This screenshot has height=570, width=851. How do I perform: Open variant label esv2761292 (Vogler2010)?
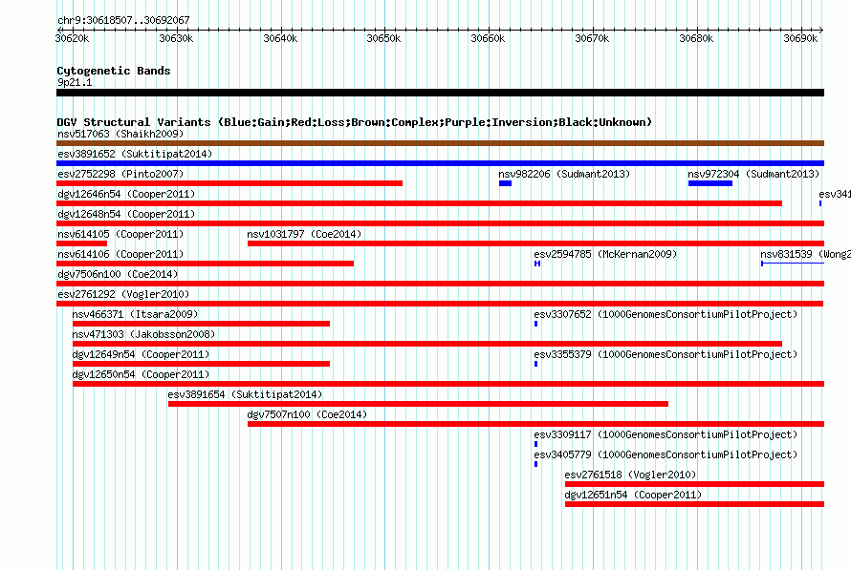tap(123, 294)
